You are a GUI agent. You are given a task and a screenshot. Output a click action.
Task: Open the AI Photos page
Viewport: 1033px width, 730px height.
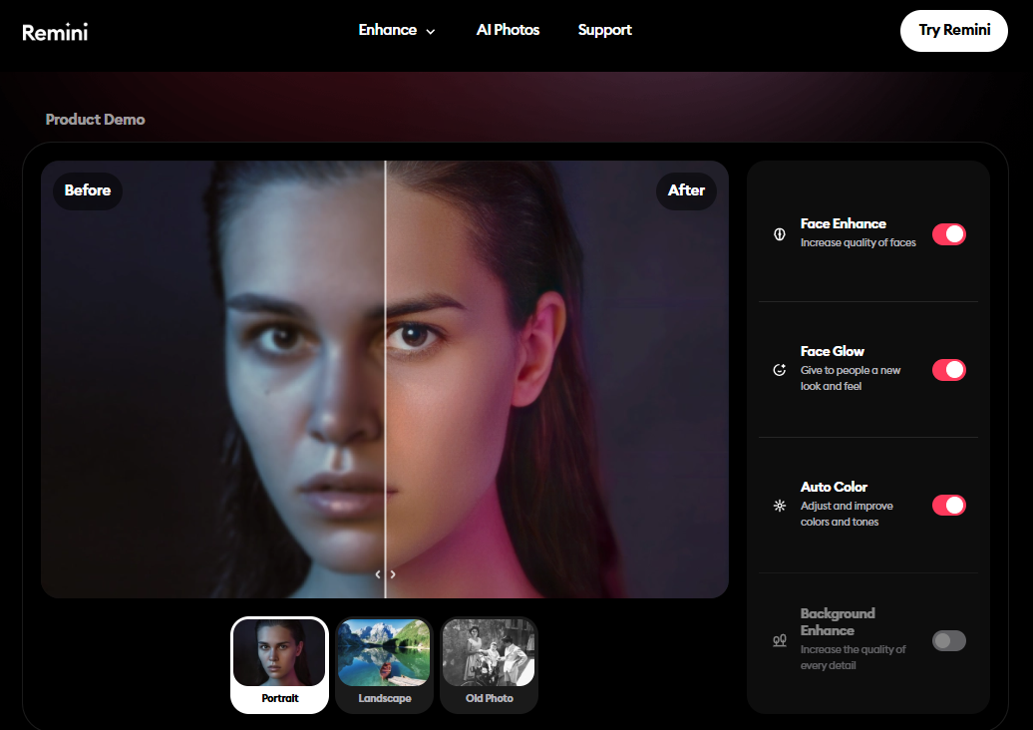click(x=508, y=30)
